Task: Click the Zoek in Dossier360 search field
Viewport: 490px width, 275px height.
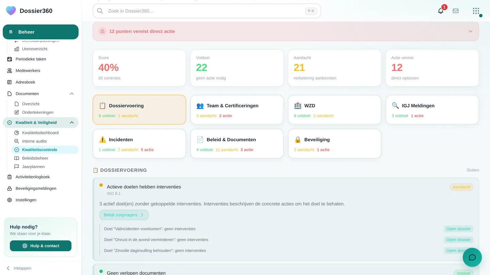Action: pos(207,11)
